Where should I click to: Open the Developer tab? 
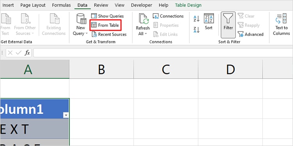[x=142, y=5]
